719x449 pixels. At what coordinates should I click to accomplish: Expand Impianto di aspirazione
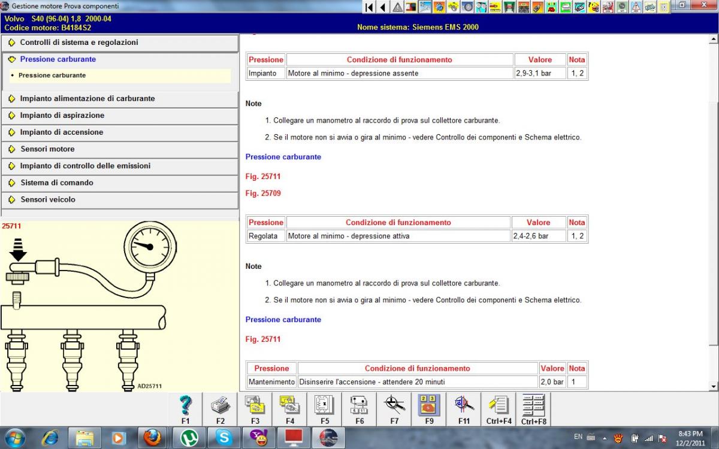(120, 116)
